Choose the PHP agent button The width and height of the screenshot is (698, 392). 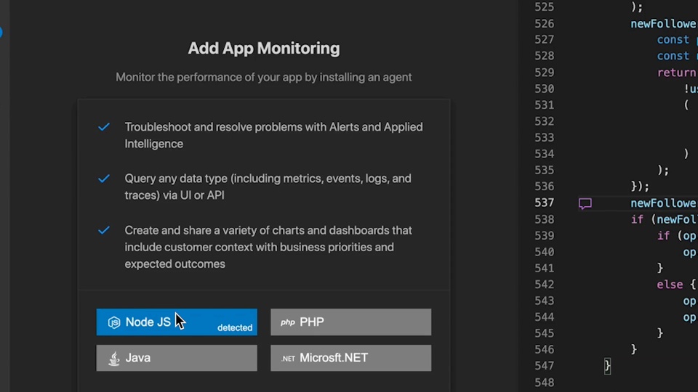point(350,322)
